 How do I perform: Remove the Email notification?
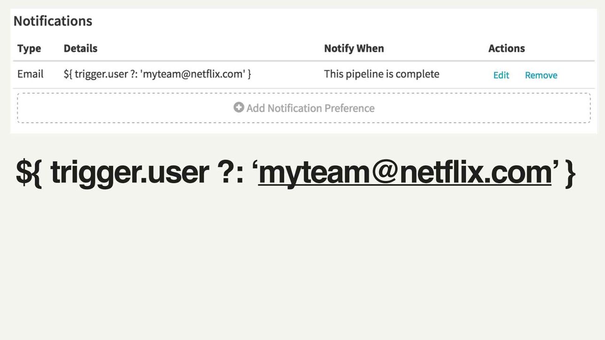click(541, 75)
